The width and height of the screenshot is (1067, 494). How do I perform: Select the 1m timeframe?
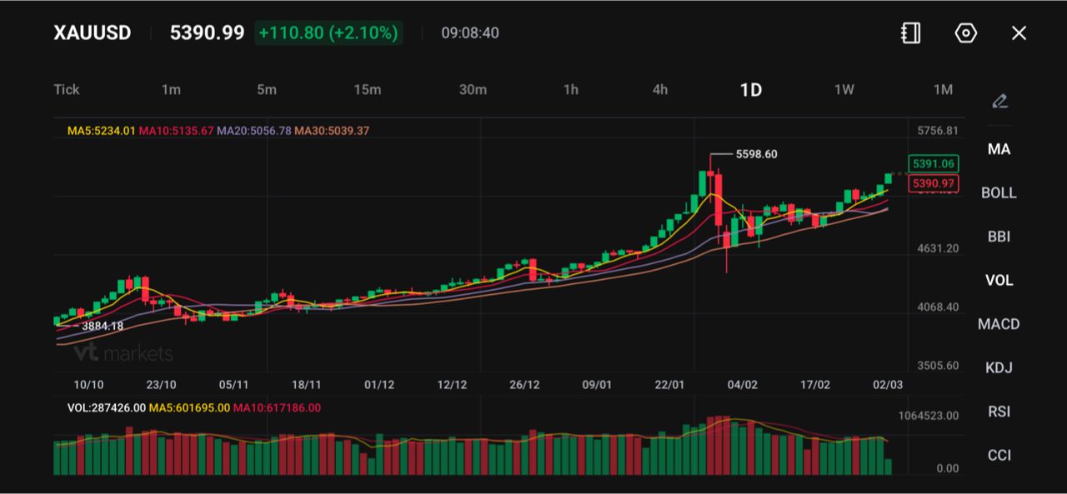[171, 90]
